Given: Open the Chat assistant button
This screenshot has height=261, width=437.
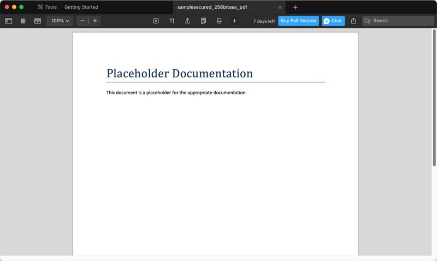Looking at the screenshot, I should click(333, 21).
